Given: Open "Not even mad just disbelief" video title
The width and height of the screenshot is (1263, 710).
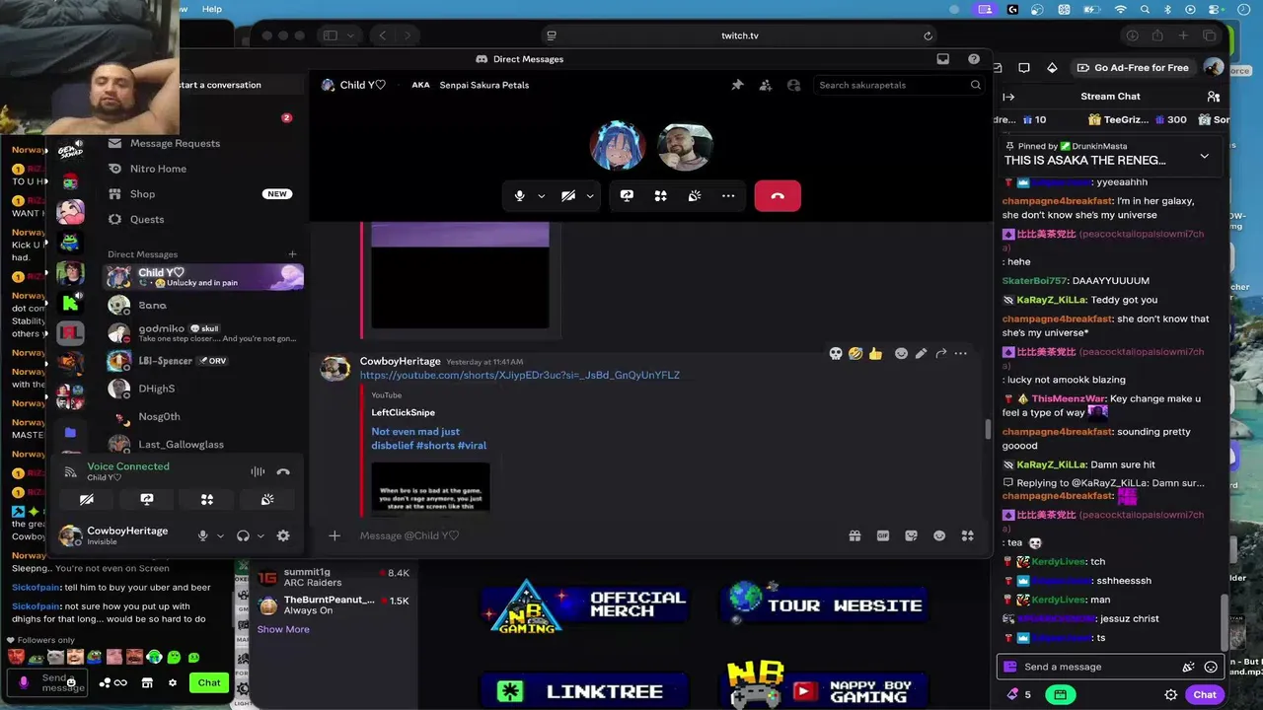Looking at the screenshot, I should 429,439.
